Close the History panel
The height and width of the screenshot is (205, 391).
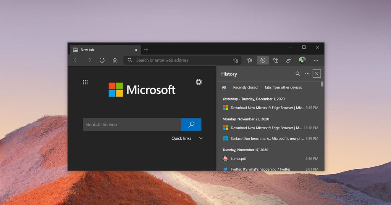[317, 74]
